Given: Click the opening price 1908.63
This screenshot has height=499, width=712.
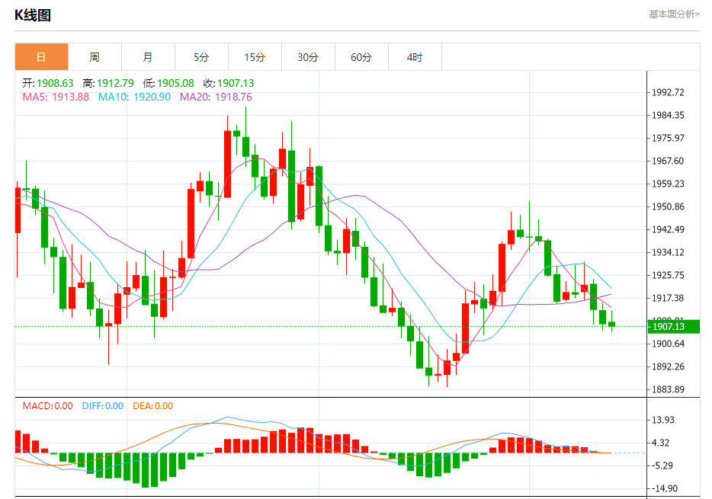Looking at the screenshot, I should 55,84.
